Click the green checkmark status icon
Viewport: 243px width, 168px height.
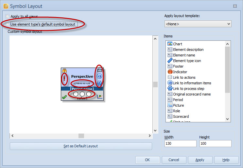(64, 97)
